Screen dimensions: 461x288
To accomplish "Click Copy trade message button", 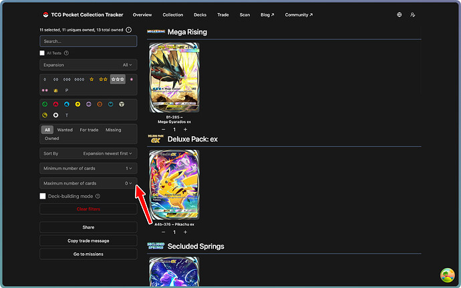I will click(x=88, y=241).
